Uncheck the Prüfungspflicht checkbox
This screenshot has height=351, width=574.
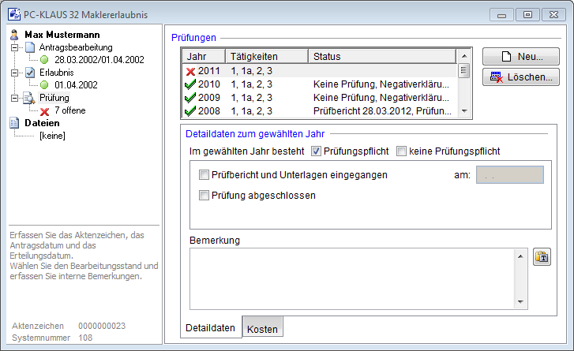[316, 151]
